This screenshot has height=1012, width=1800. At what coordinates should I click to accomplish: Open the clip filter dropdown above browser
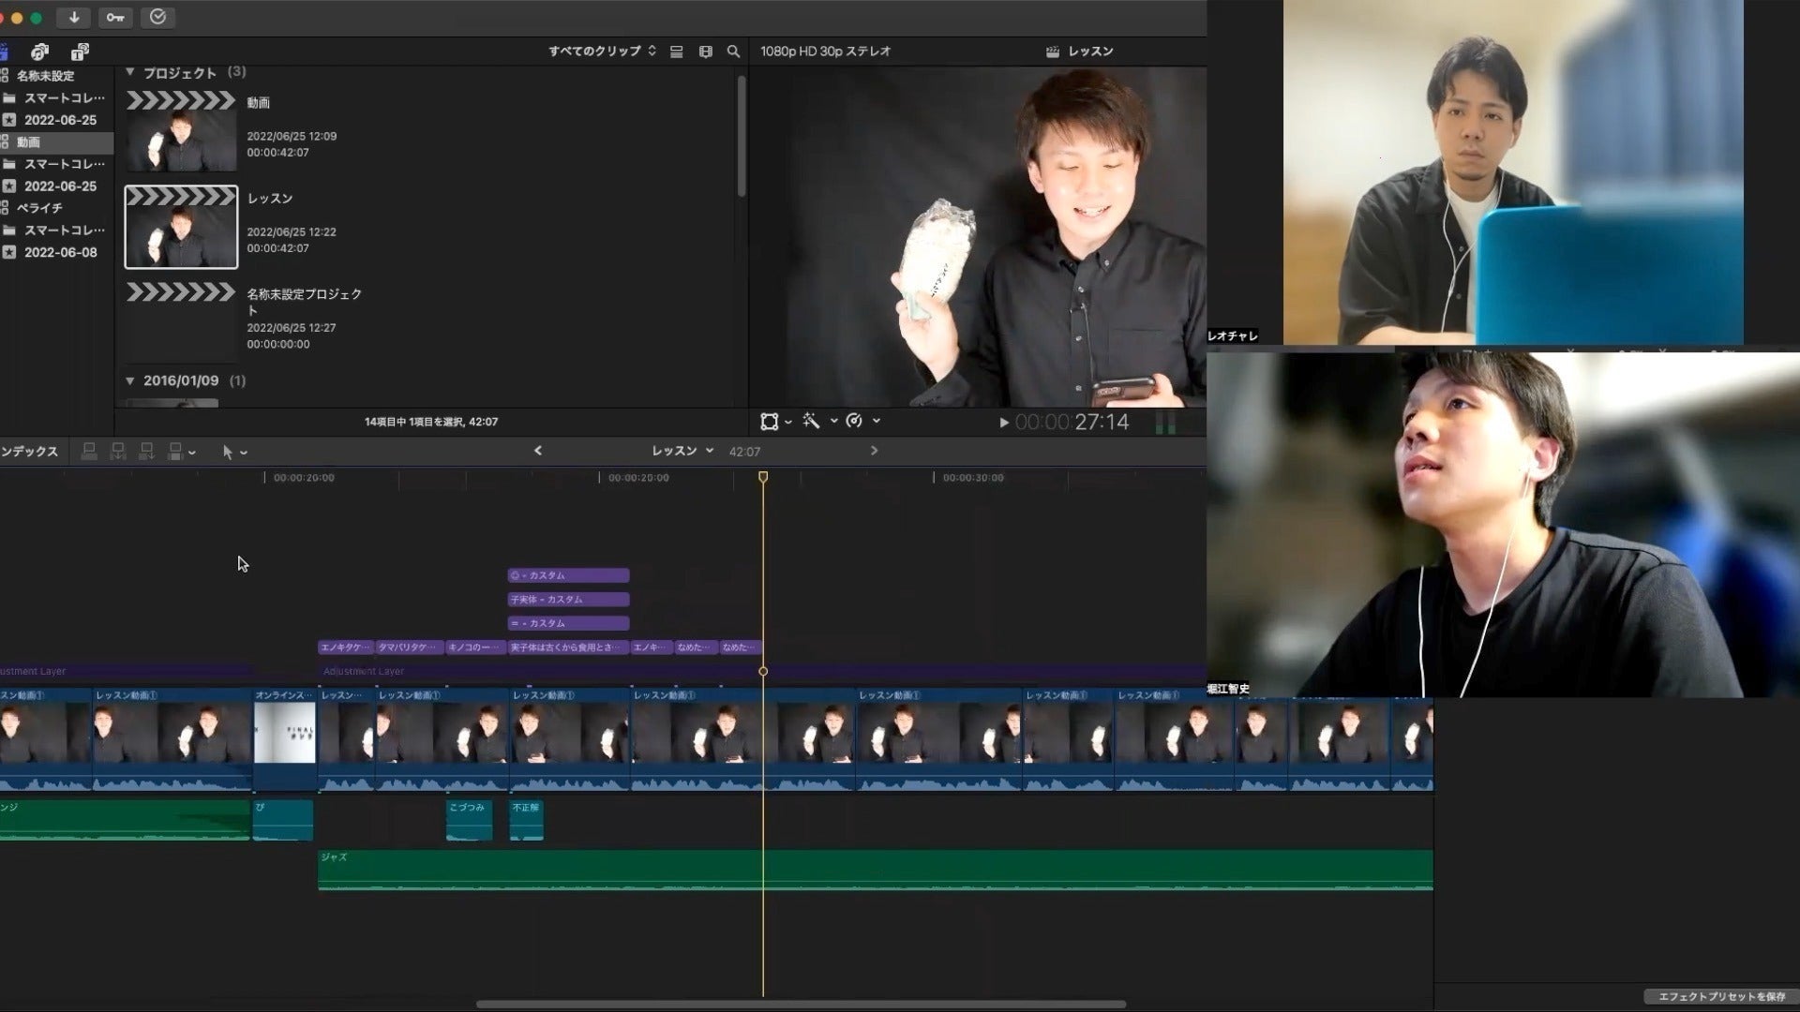[x=602, y=51]
